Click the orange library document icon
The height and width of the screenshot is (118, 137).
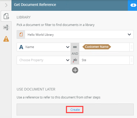tap(21, 34)
